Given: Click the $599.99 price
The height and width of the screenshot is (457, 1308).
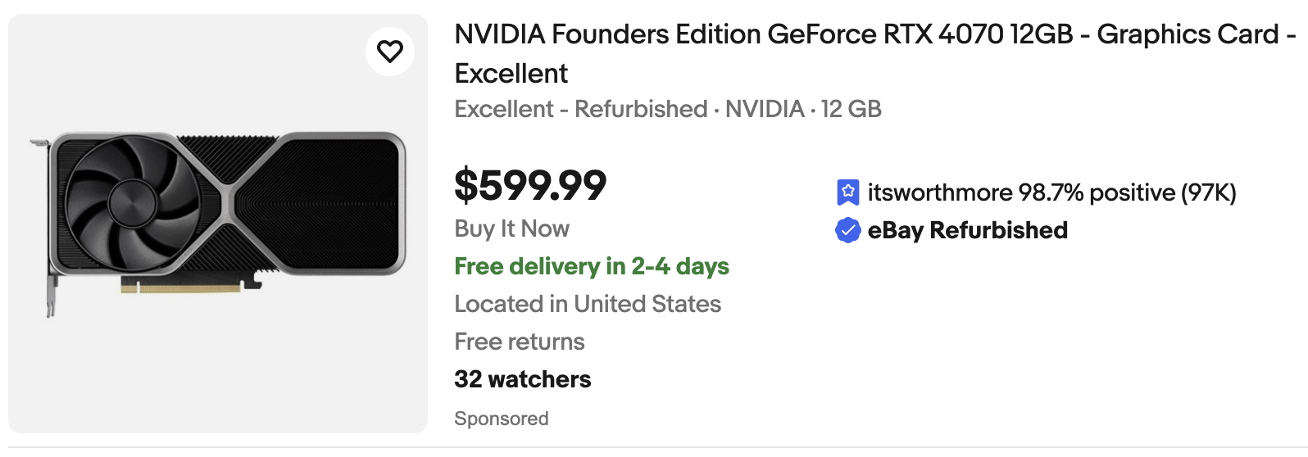Looking at the screenshot, I should coord(530,184).
